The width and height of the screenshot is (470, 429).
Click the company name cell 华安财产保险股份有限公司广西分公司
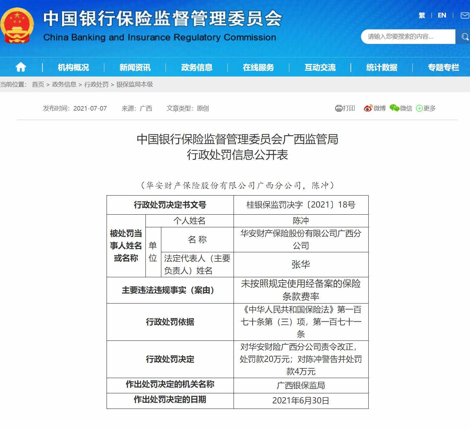(x=301, y=240)
